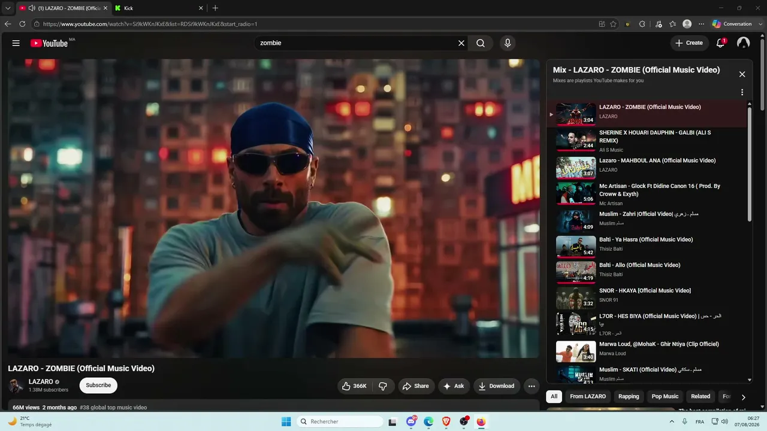767x431 pixels.
Task: Switch to the Kick browser tab
Action: tap(159, 8)
